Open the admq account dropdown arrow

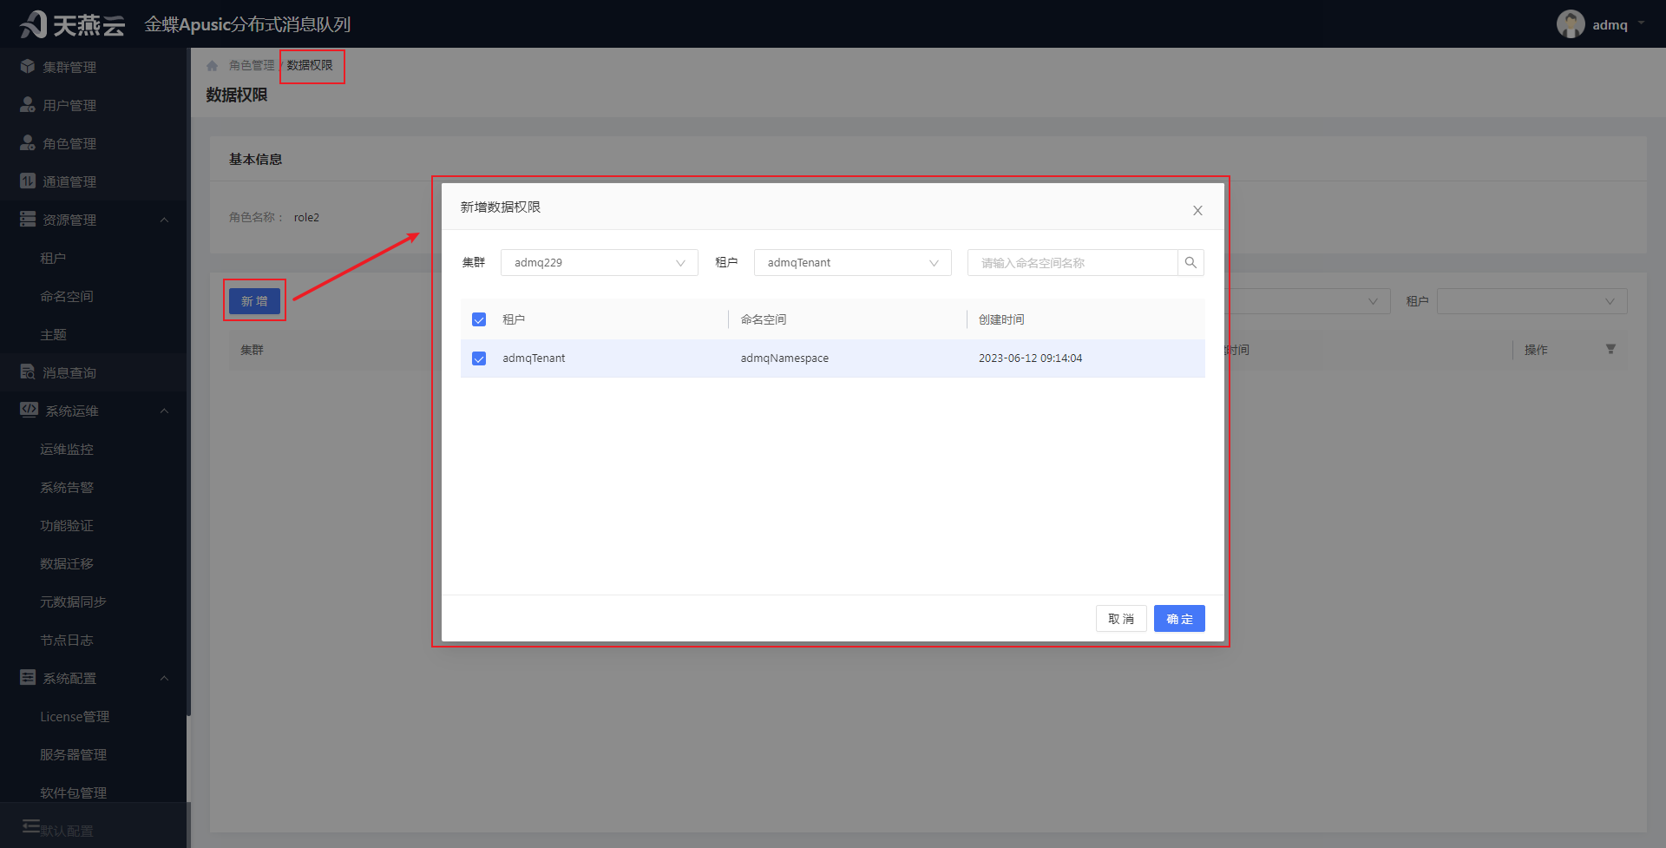tap(1642, 24)
